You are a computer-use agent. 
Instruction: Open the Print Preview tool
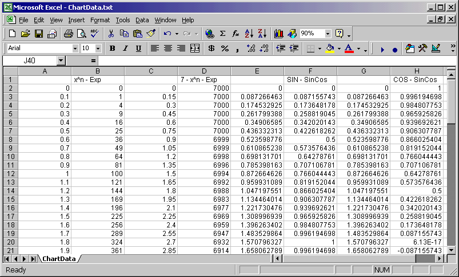coord(81,34)
